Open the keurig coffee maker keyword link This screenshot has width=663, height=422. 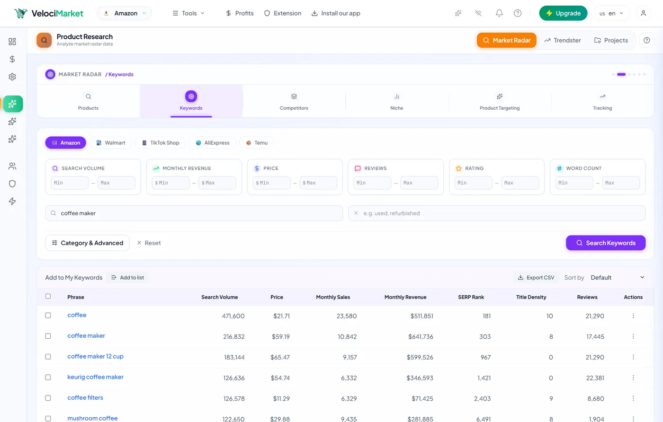(x=95, y=377)
